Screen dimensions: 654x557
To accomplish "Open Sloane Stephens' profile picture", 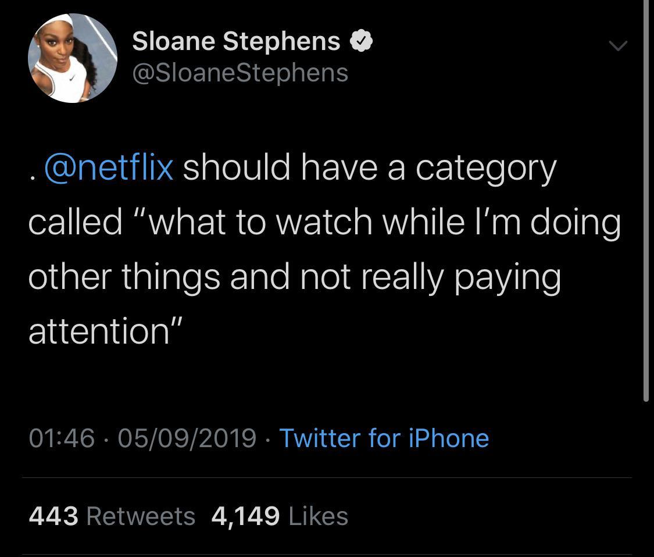I will tap(73, 58).
